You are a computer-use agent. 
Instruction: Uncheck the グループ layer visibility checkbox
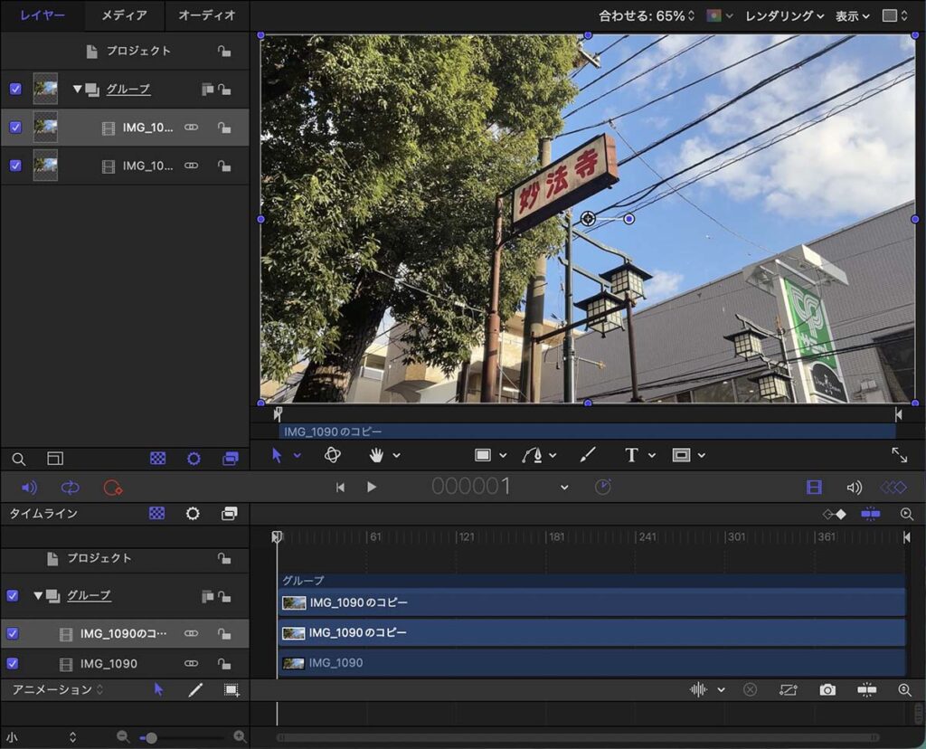[14, 89]
